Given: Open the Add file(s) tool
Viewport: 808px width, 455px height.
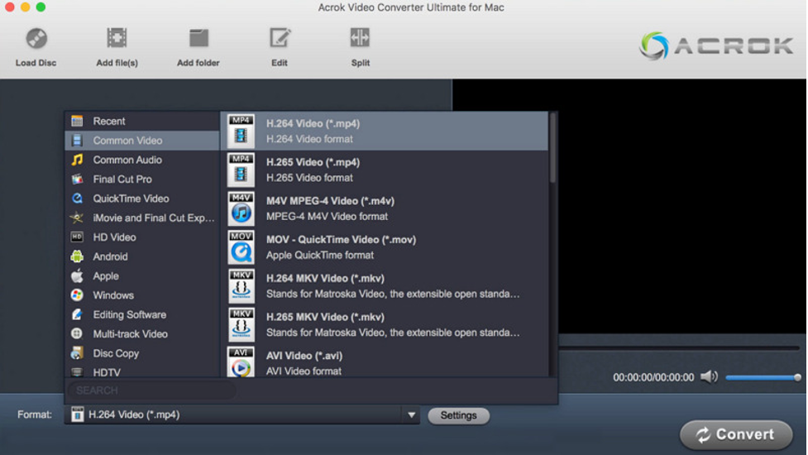Looking at the screenshot, I should (117, 39).
